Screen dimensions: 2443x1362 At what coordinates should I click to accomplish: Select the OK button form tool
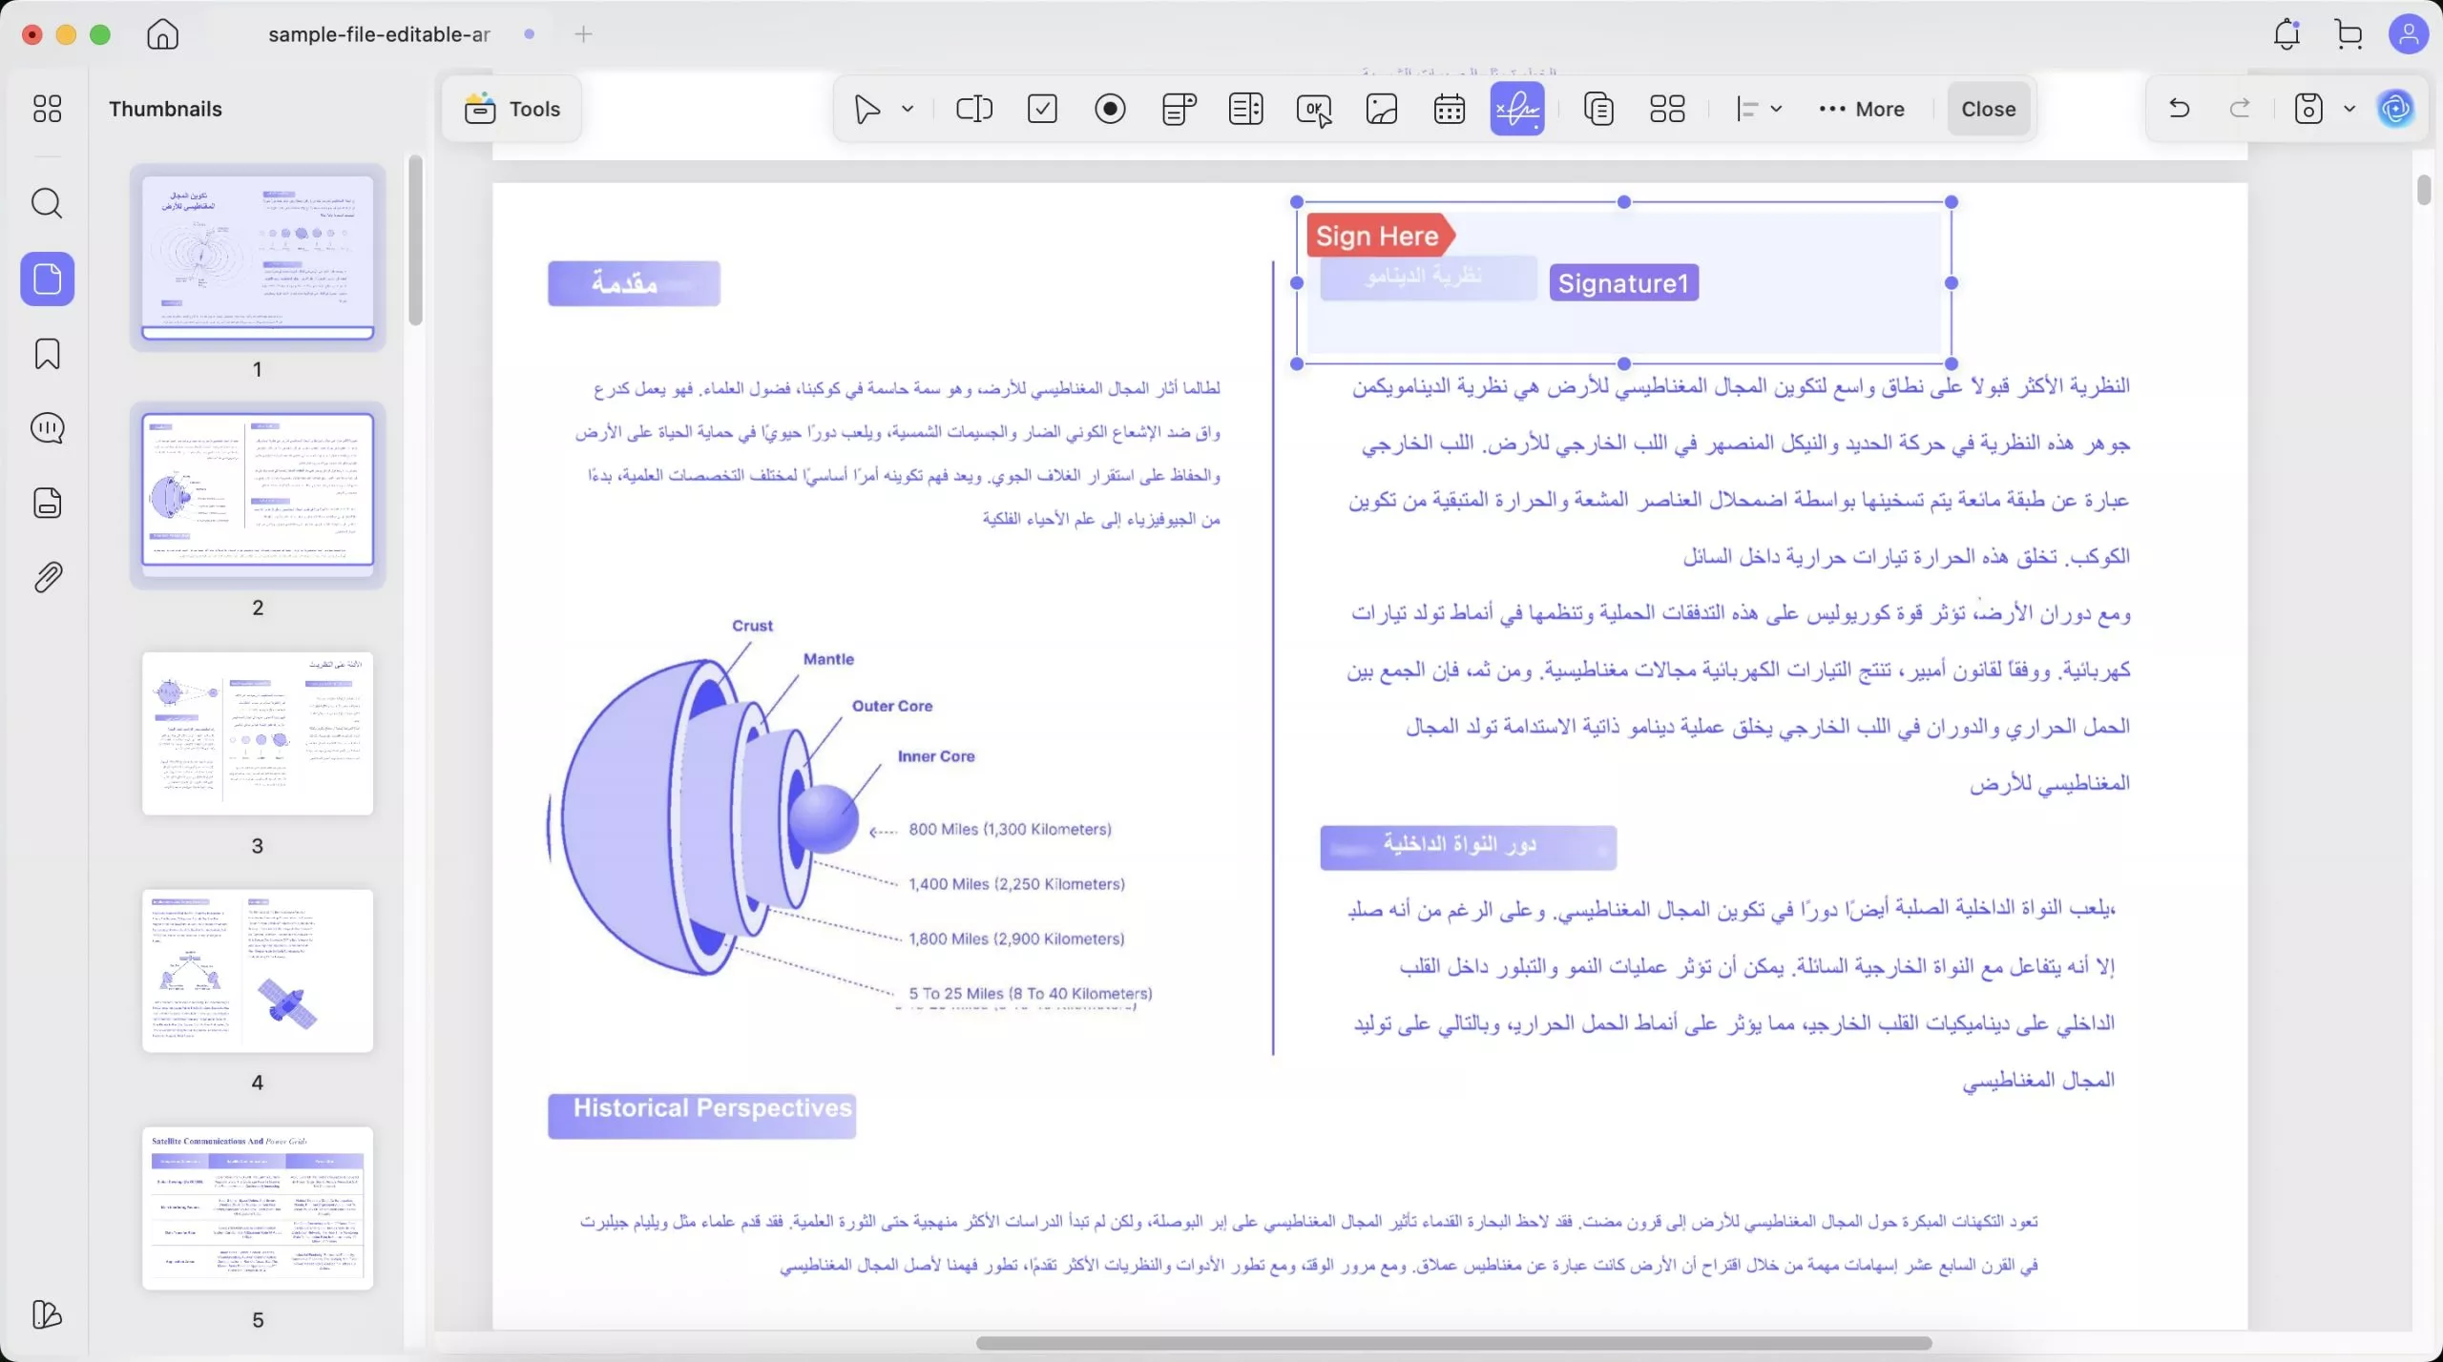(x=1314, y=110)
